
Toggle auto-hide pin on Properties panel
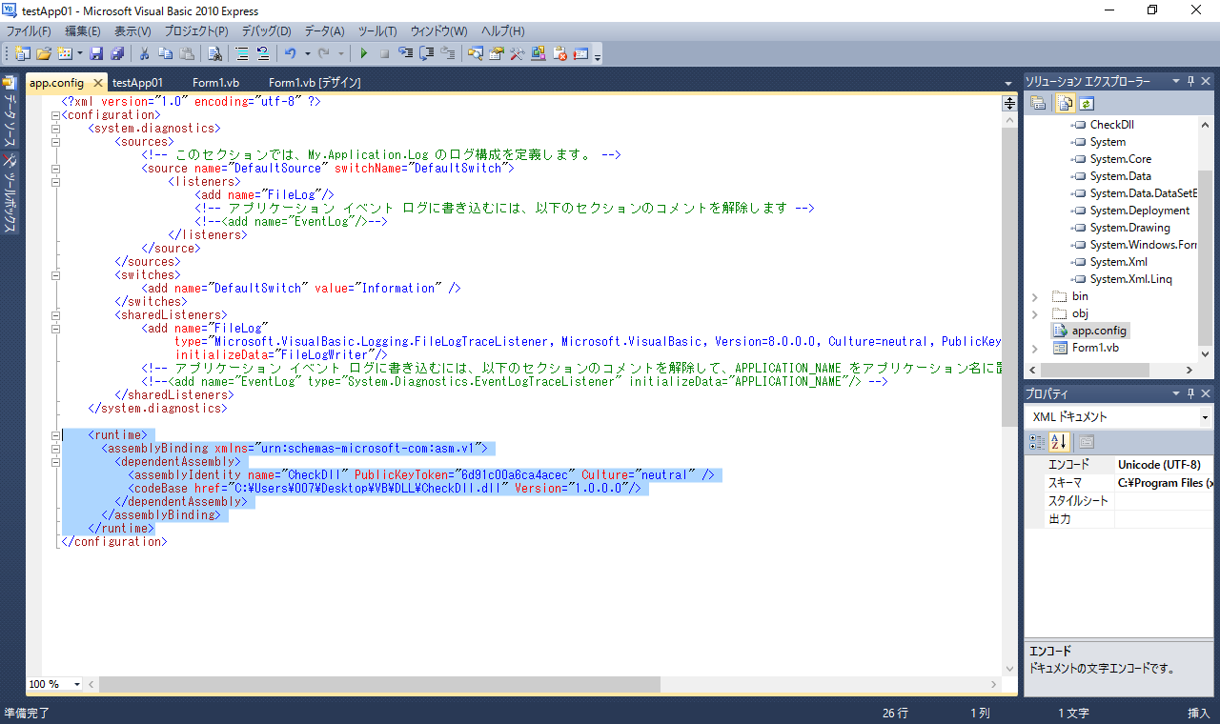coord(1191,393)
